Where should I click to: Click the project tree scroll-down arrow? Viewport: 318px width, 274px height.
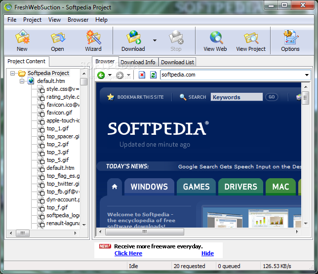coord(84,225)
